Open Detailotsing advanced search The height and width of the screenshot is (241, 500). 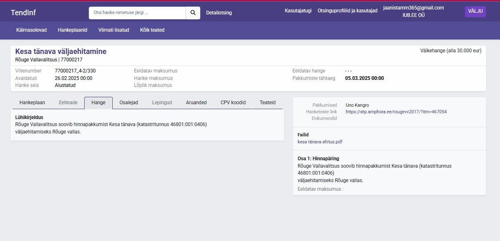[x=219, y=13]
